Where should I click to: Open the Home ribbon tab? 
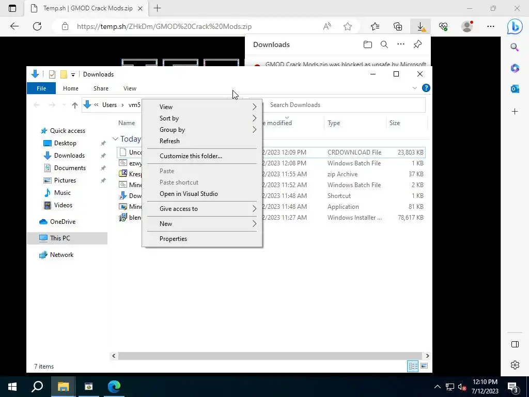tap(70, 88)
